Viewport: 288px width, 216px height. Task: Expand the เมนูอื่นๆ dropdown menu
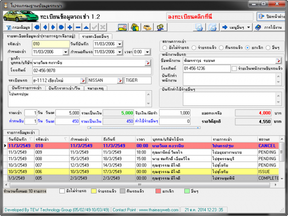(237, 27)
